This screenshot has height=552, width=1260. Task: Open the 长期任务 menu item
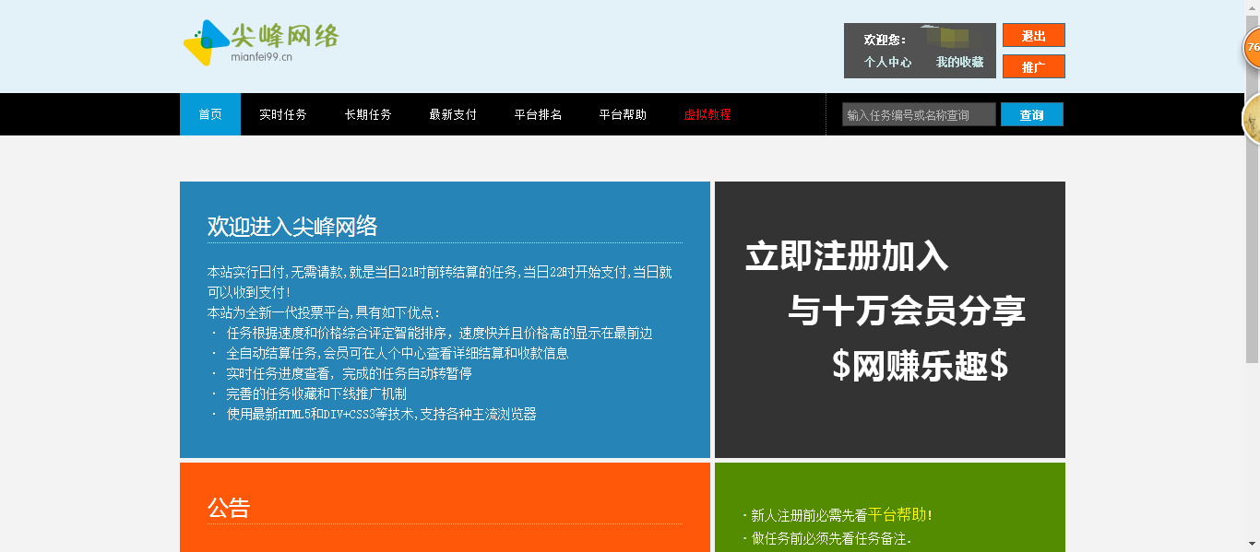pyautogui.click(x=368, y=114)
